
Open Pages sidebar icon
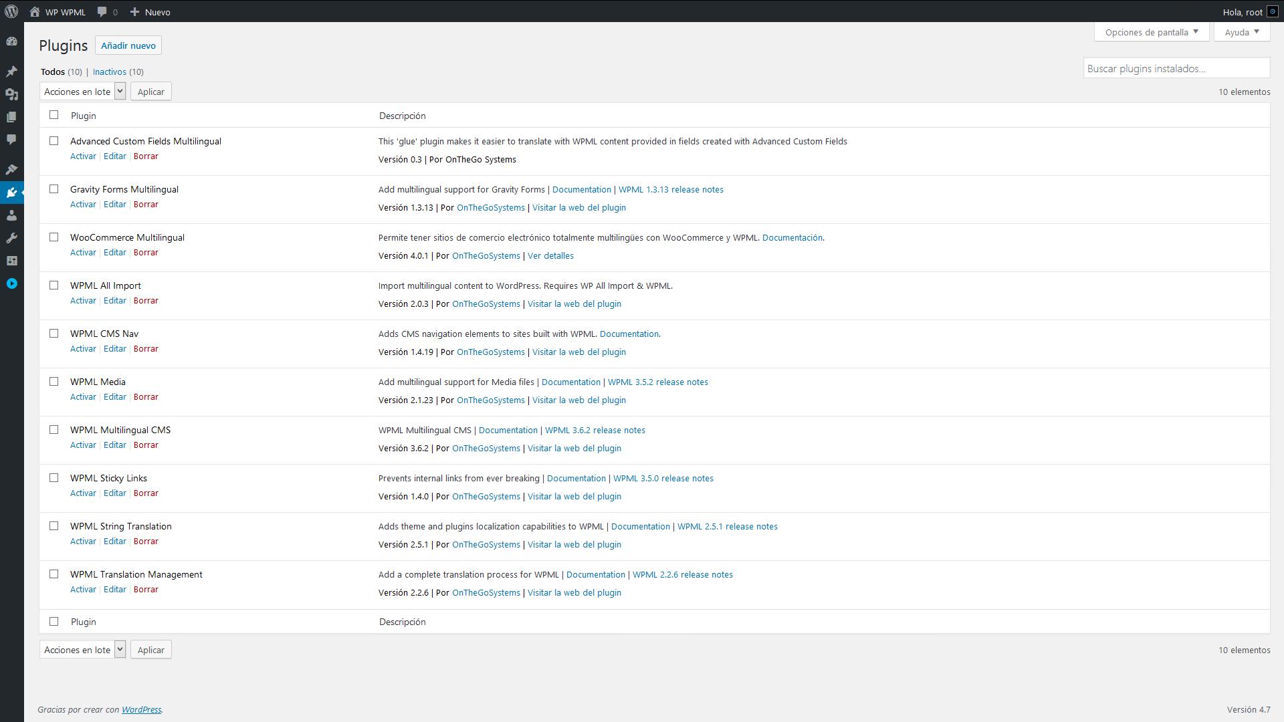click(11, 117)
